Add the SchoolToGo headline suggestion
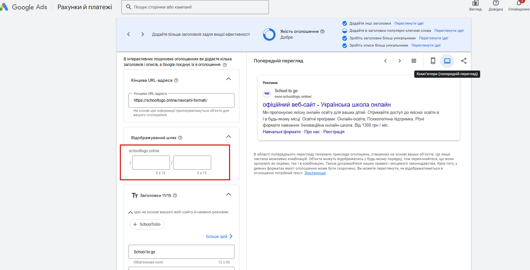The image size is (530, 270). pos(147,224)
